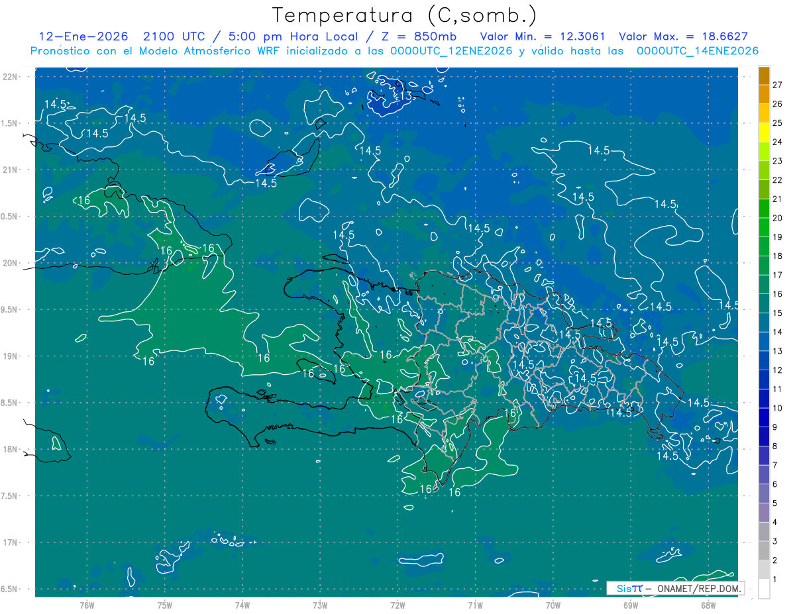This screenshot has width=795, height=614.
Task: Click the legend scale number 3
Action: 775,542
